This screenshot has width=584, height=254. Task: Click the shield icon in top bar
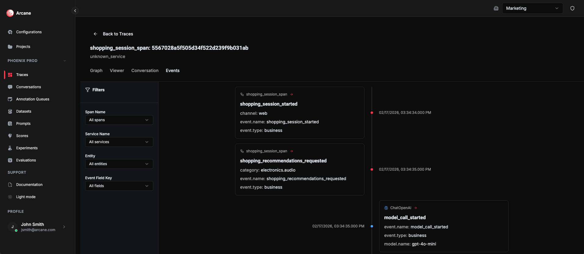572,8
